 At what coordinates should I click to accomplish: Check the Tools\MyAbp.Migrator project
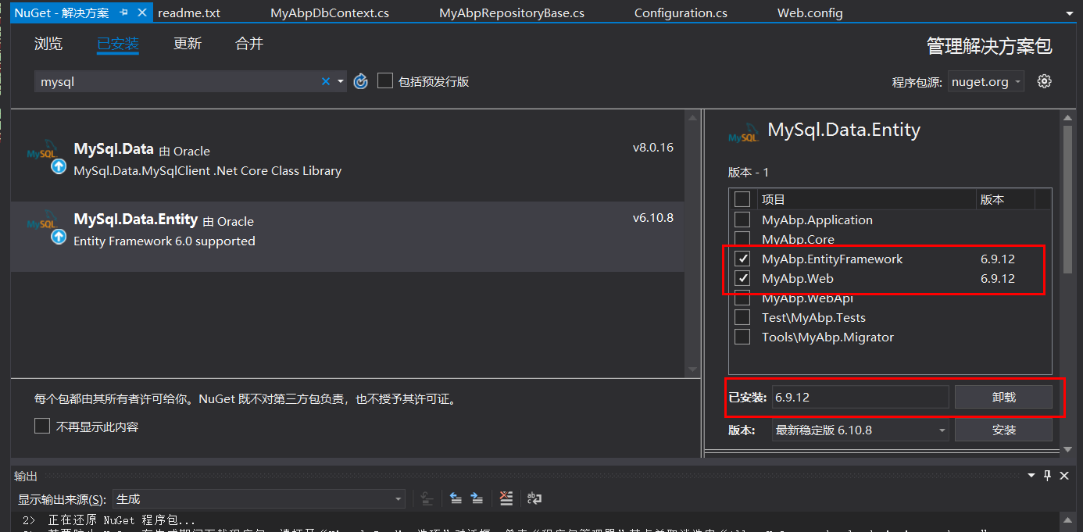tap(742, 337)
